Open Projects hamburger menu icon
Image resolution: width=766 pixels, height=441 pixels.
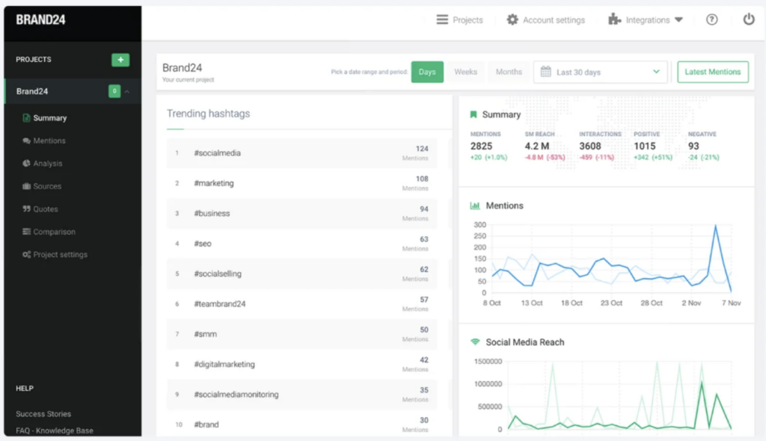442,19
